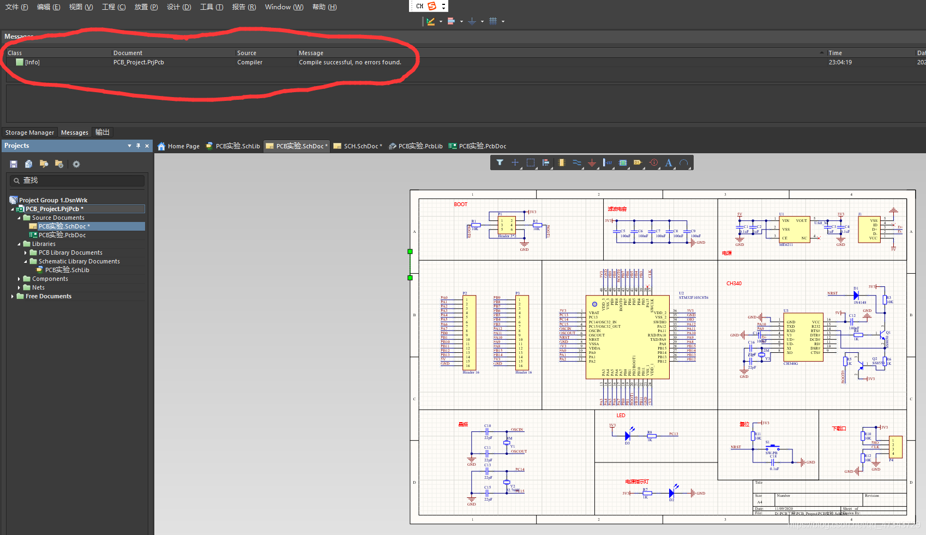The height and width of the screenshot is (535, 926).
Task: Collapse Schematic Library Documents folder
Action: tap(26, 261)
